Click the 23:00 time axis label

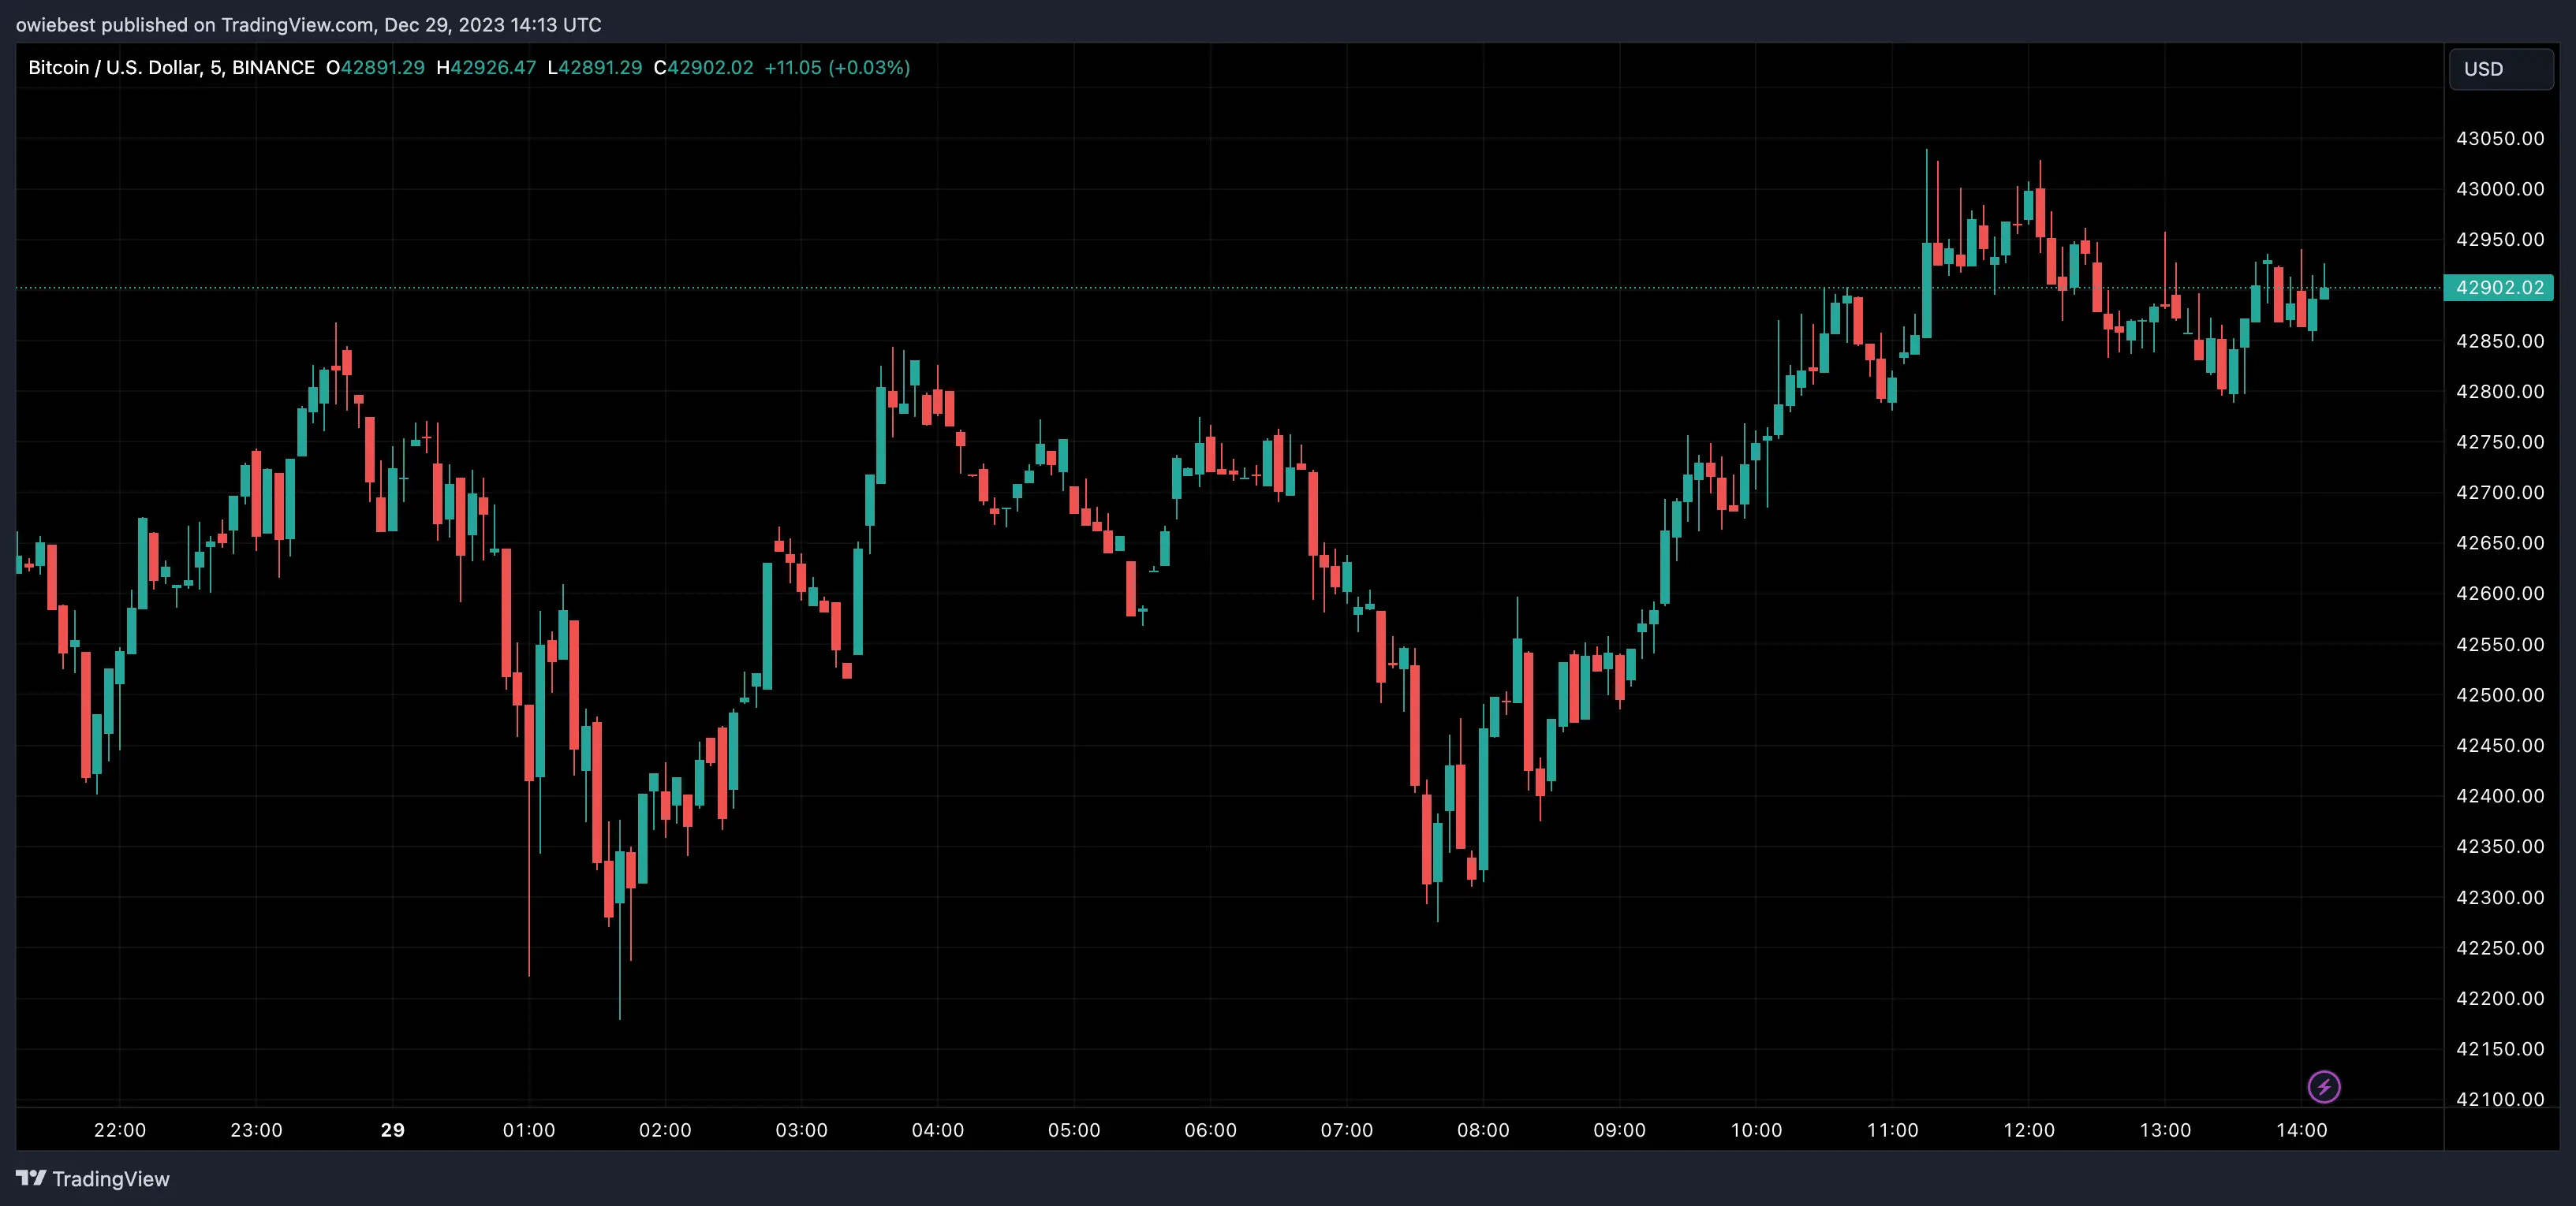256,1130
